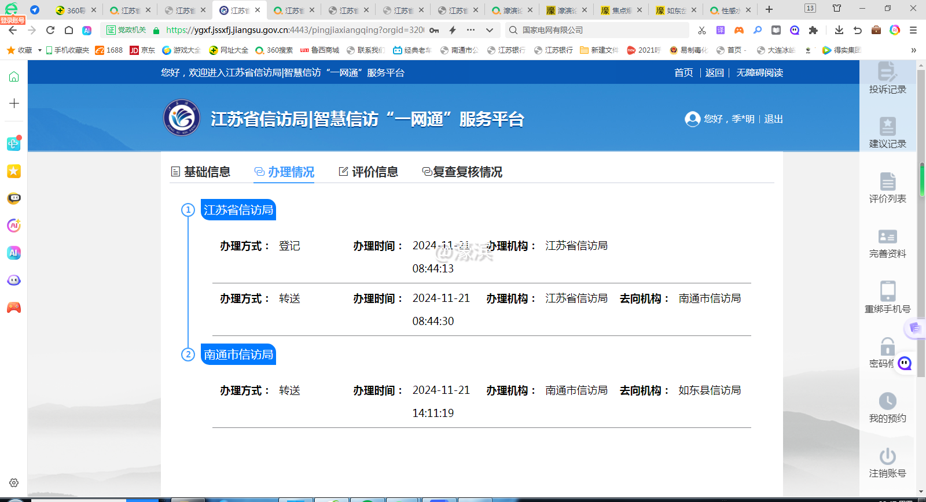Open new browser tab with plus
The height and width of the screenshot is (502, 926).
point(769,9)
